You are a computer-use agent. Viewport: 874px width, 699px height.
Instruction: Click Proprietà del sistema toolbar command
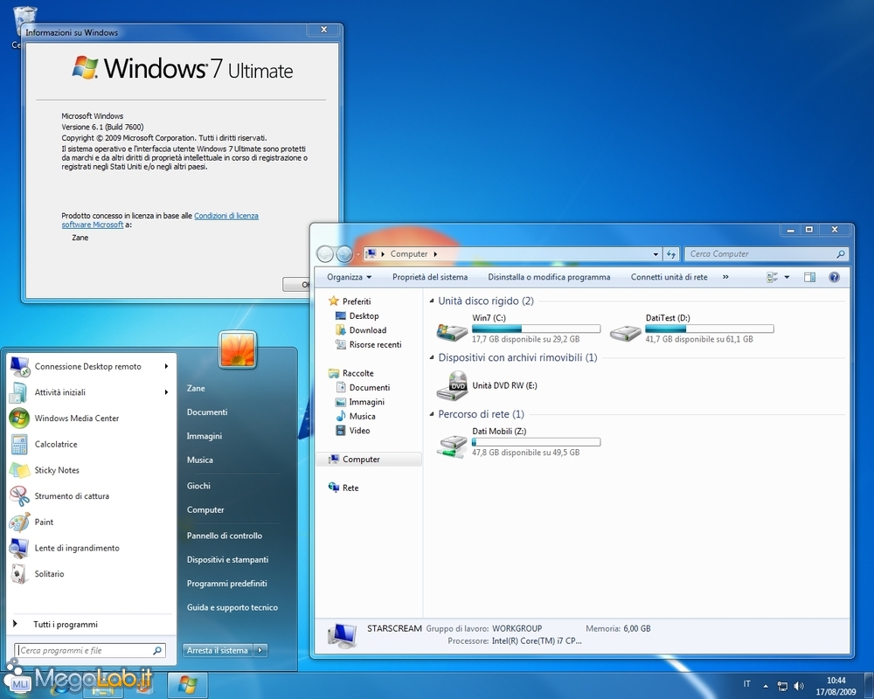[x=430, y=277]
